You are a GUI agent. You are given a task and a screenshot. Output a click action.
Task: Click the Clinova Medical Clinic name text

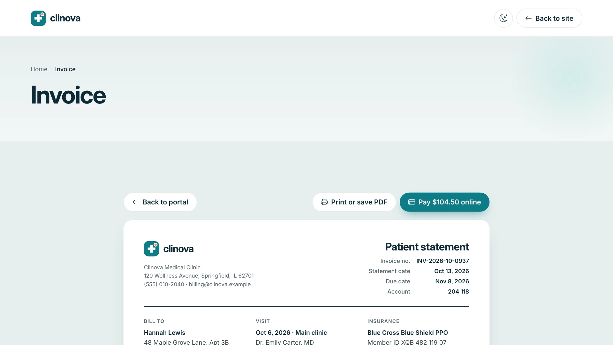[172, 267]
